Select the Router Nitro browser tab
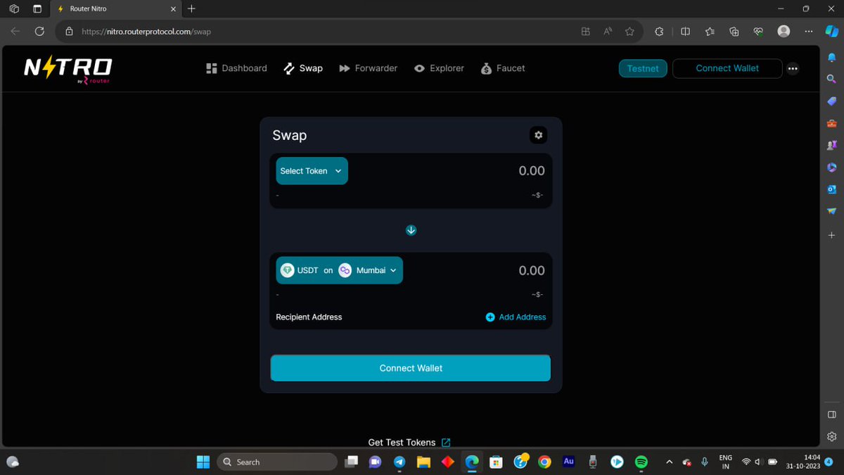This screenshot has height=475, width=844. (115, 8)
